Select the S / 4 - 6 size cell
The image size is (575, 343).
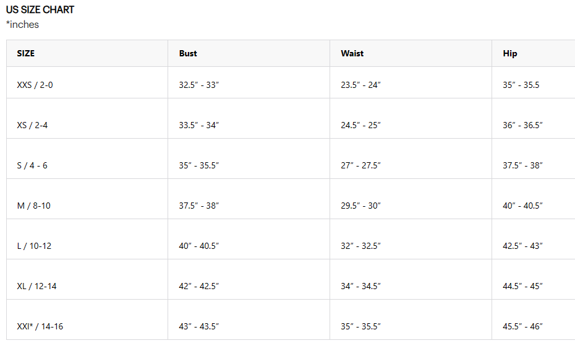pos(32,165)
